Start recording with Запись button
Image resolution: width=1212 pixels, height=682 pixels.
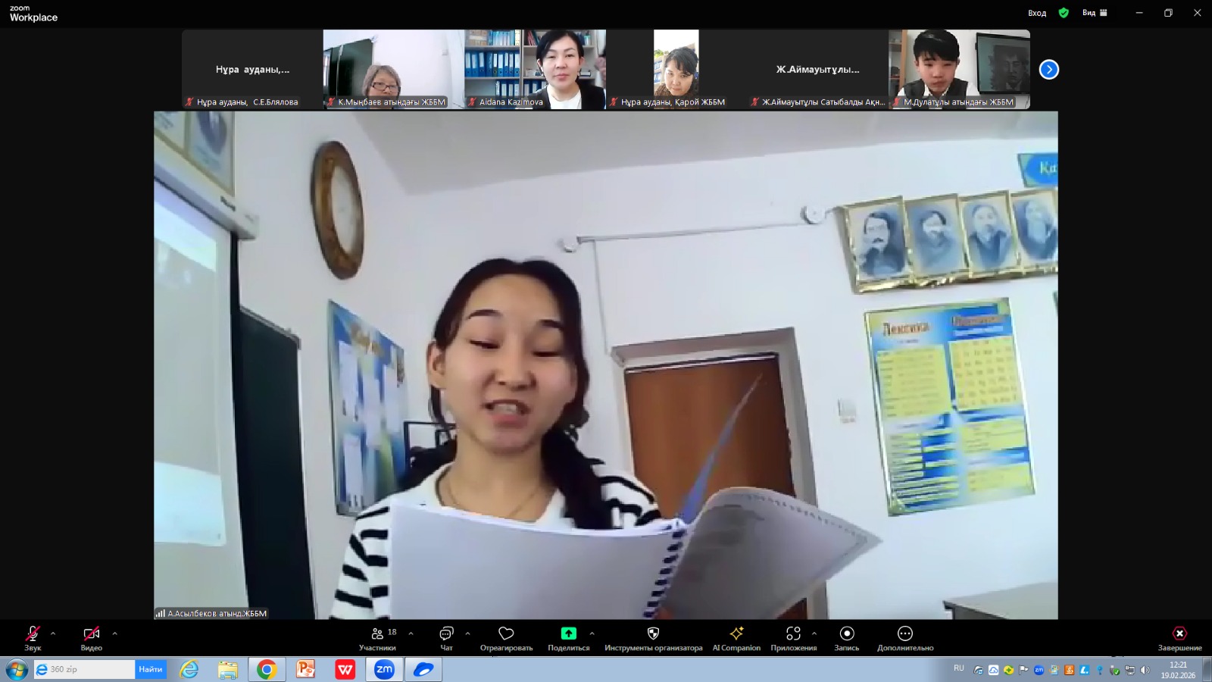point(847,637)
